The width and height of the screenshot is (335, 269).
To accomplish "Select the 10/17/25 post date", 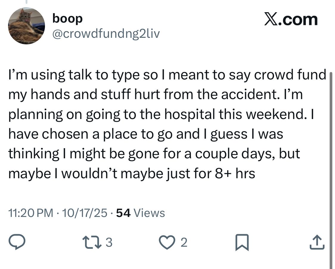I will (x=85, y=213).
